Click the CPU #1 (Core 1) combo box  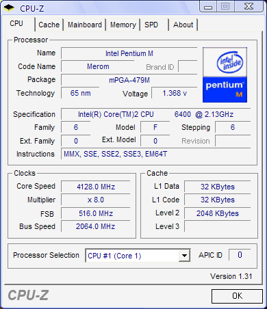click(x=138, y=256)
